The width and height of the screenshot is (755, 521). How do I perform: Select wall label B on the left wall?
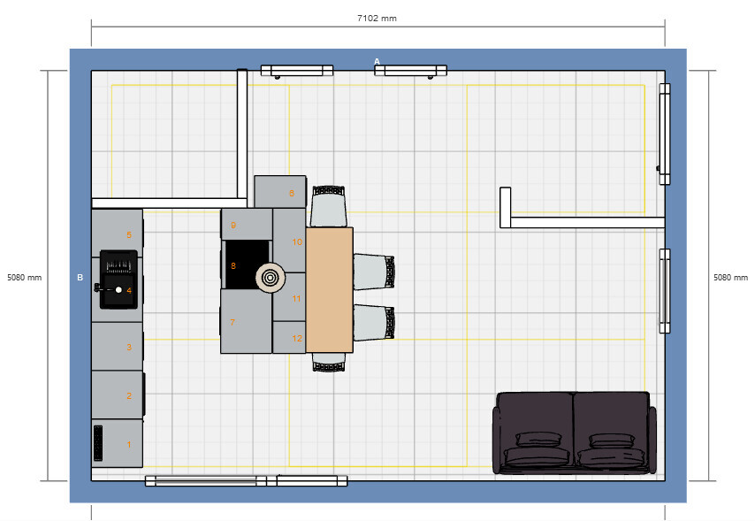coord(80,278)
